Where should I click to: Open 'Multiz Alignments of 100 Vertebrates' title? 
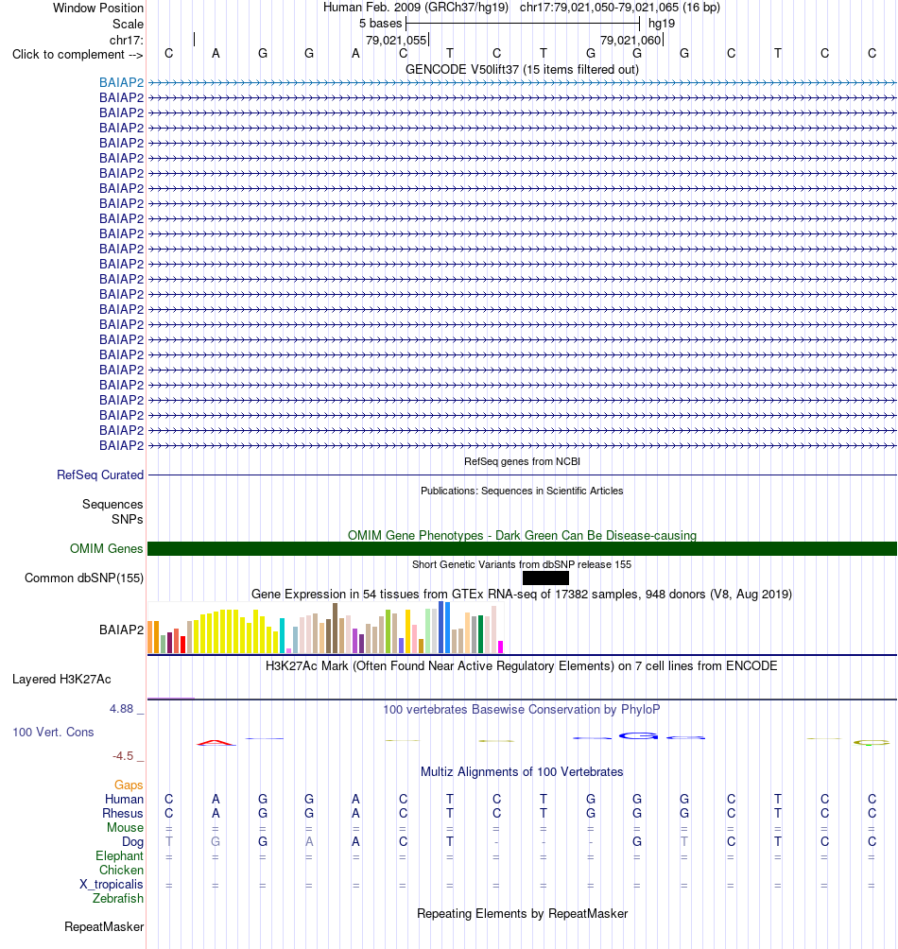(522, 772)
